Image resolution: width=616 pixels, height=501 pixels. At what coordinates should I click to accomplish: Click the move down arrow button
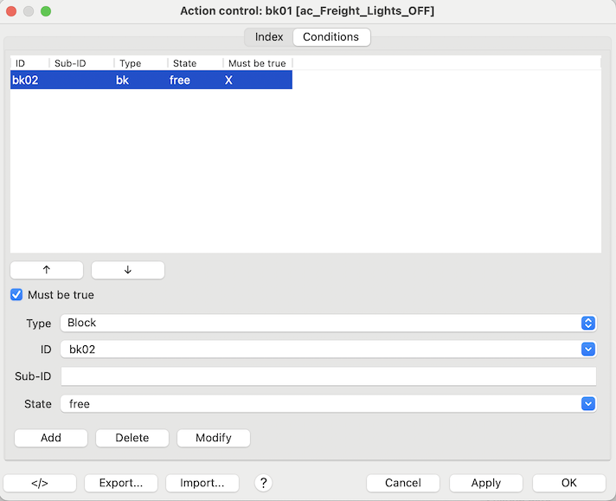(128, 270)
